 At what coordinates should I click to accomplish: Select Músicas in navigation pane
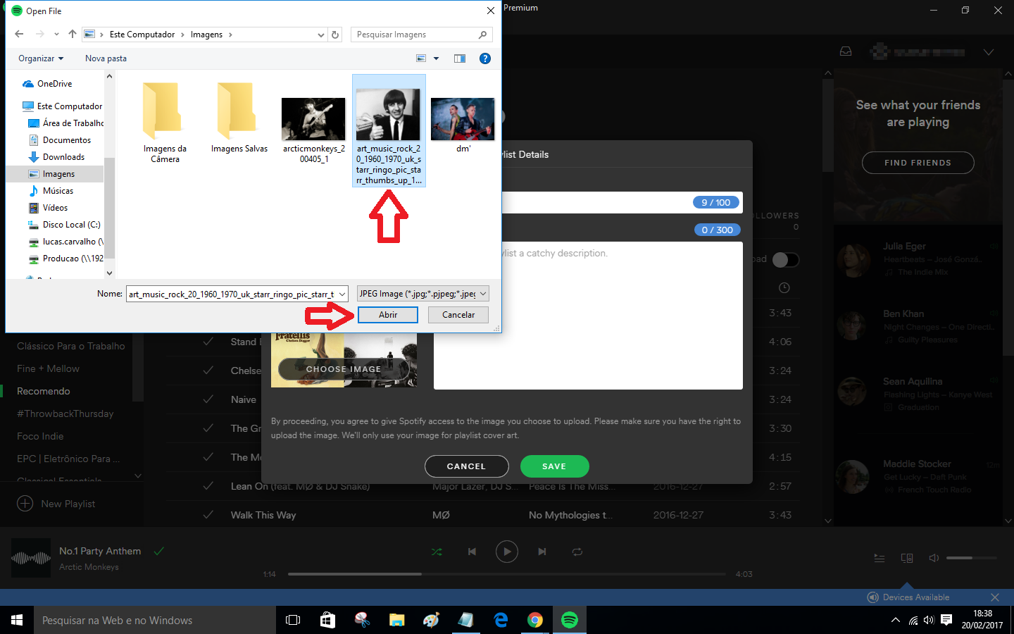tap(58, 191)
